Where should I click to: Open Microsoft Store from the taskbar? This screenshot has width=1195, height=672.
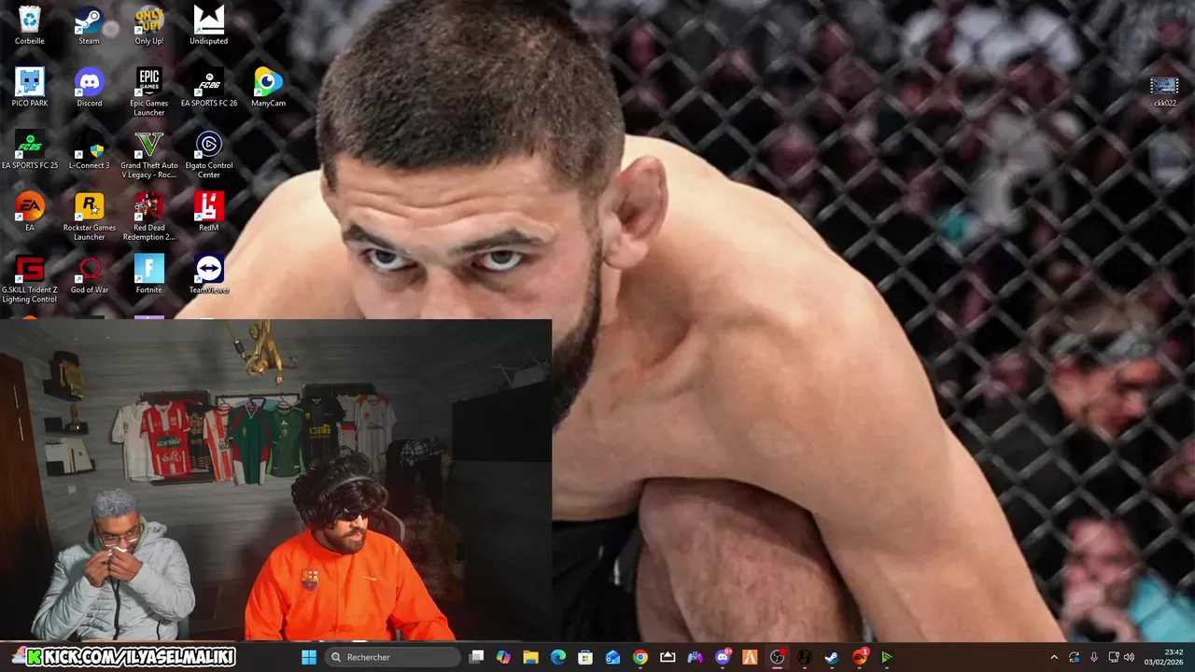click(x=585, y=657)
